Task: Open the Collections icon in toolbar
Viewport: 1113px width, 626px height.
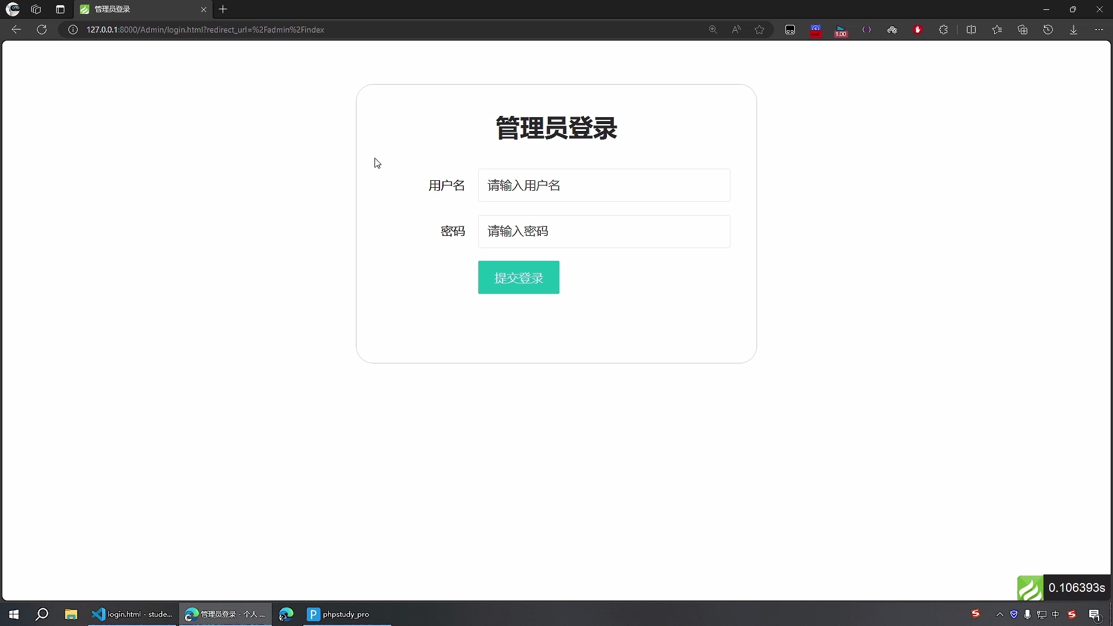Action: click(x=1023, y=30)
